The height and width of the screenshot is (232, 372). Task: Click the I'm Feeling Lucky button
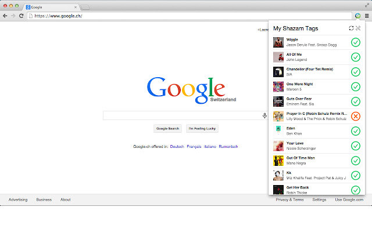202,129
